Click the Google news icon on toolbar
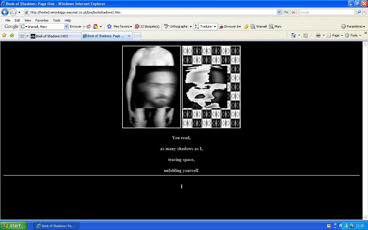Image resolution: width=368 pixels, height=230 pixels. click(89, 26)
